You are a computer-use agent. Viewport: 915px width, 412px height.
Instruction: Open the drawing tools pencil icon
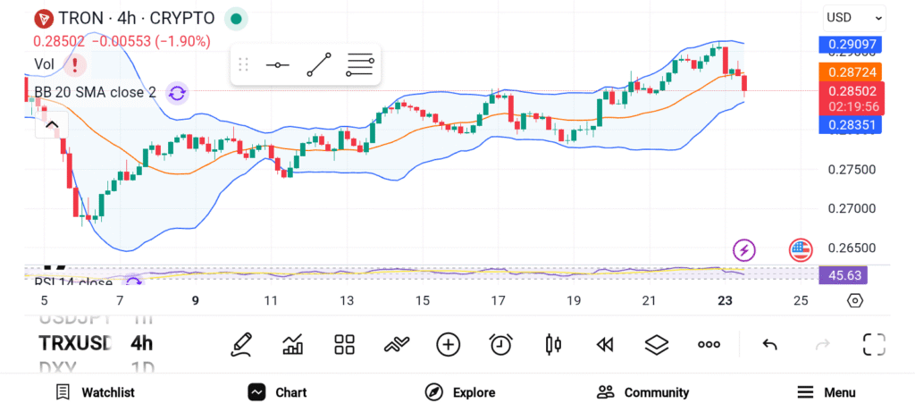point(240,344)
